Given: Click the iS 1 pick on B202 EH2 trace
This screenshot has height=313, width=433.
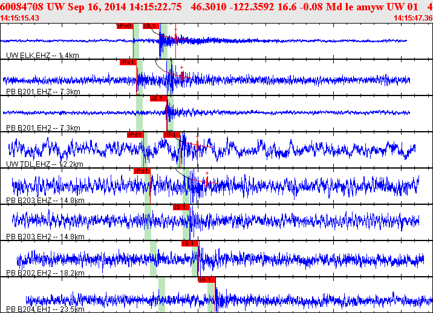Looking at the screenshot, I should coord(190,244).
